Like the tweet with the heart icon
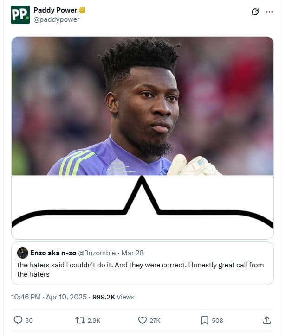 [143, 320]
